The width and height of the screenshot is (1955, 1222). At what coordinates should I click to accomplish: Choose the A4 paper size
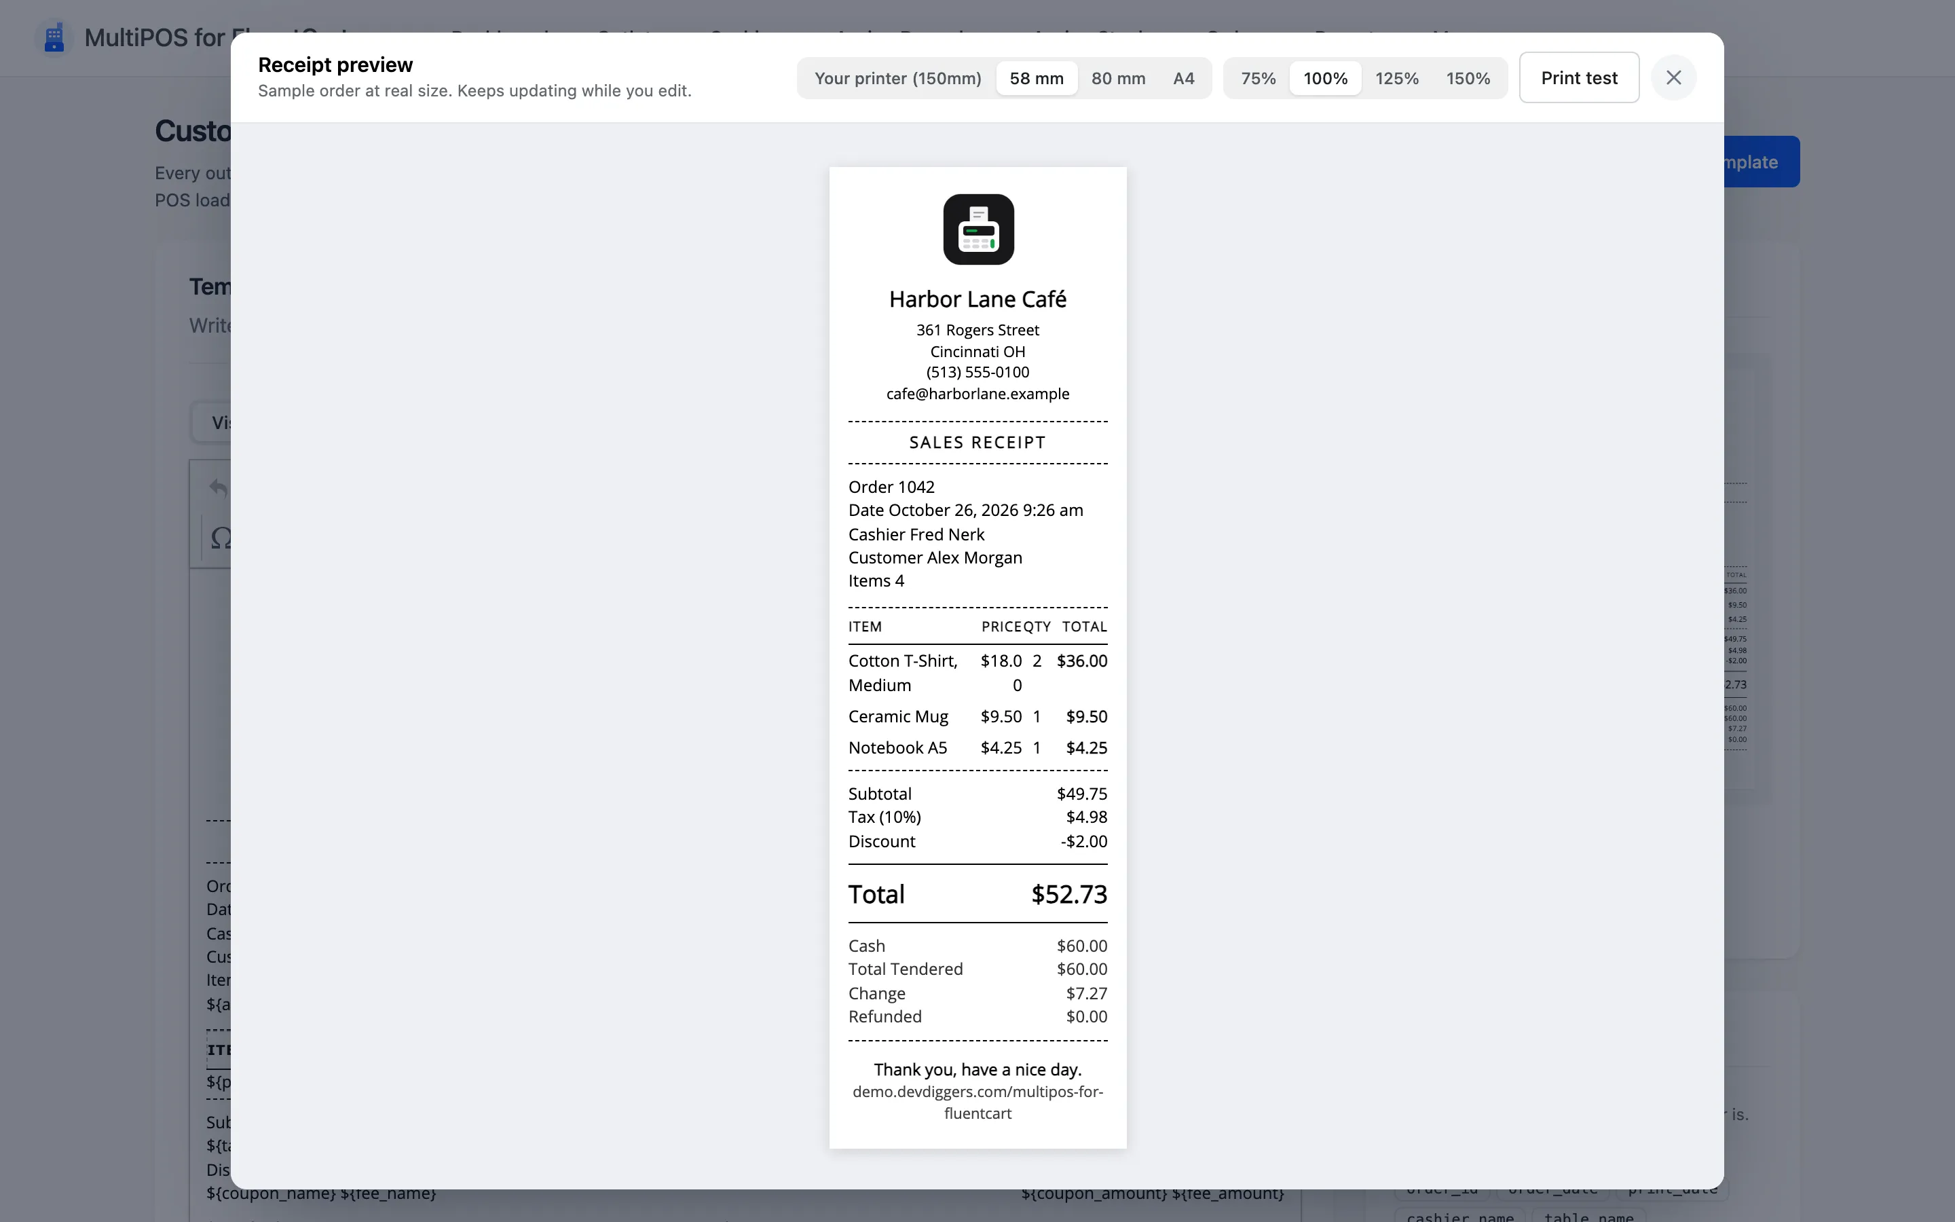coord(1183,78)
